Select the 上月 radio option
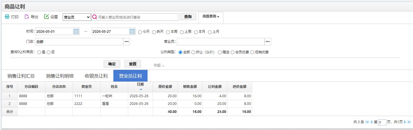 210,32
